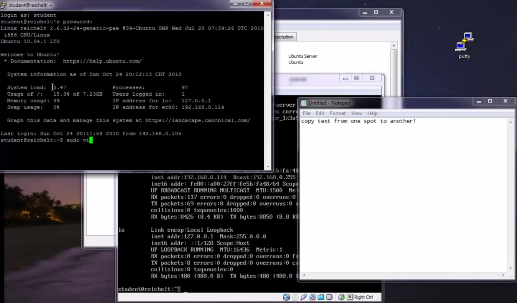Select the putty desktop shortcut icon
This screenshot has width=517, height=303.
(464, 46)
